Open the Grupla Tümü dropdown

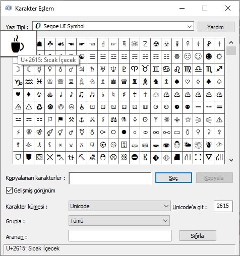(119, 221)
